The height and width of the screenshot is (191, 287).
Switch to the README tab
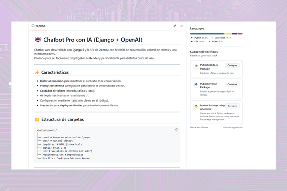click(38, 26)
